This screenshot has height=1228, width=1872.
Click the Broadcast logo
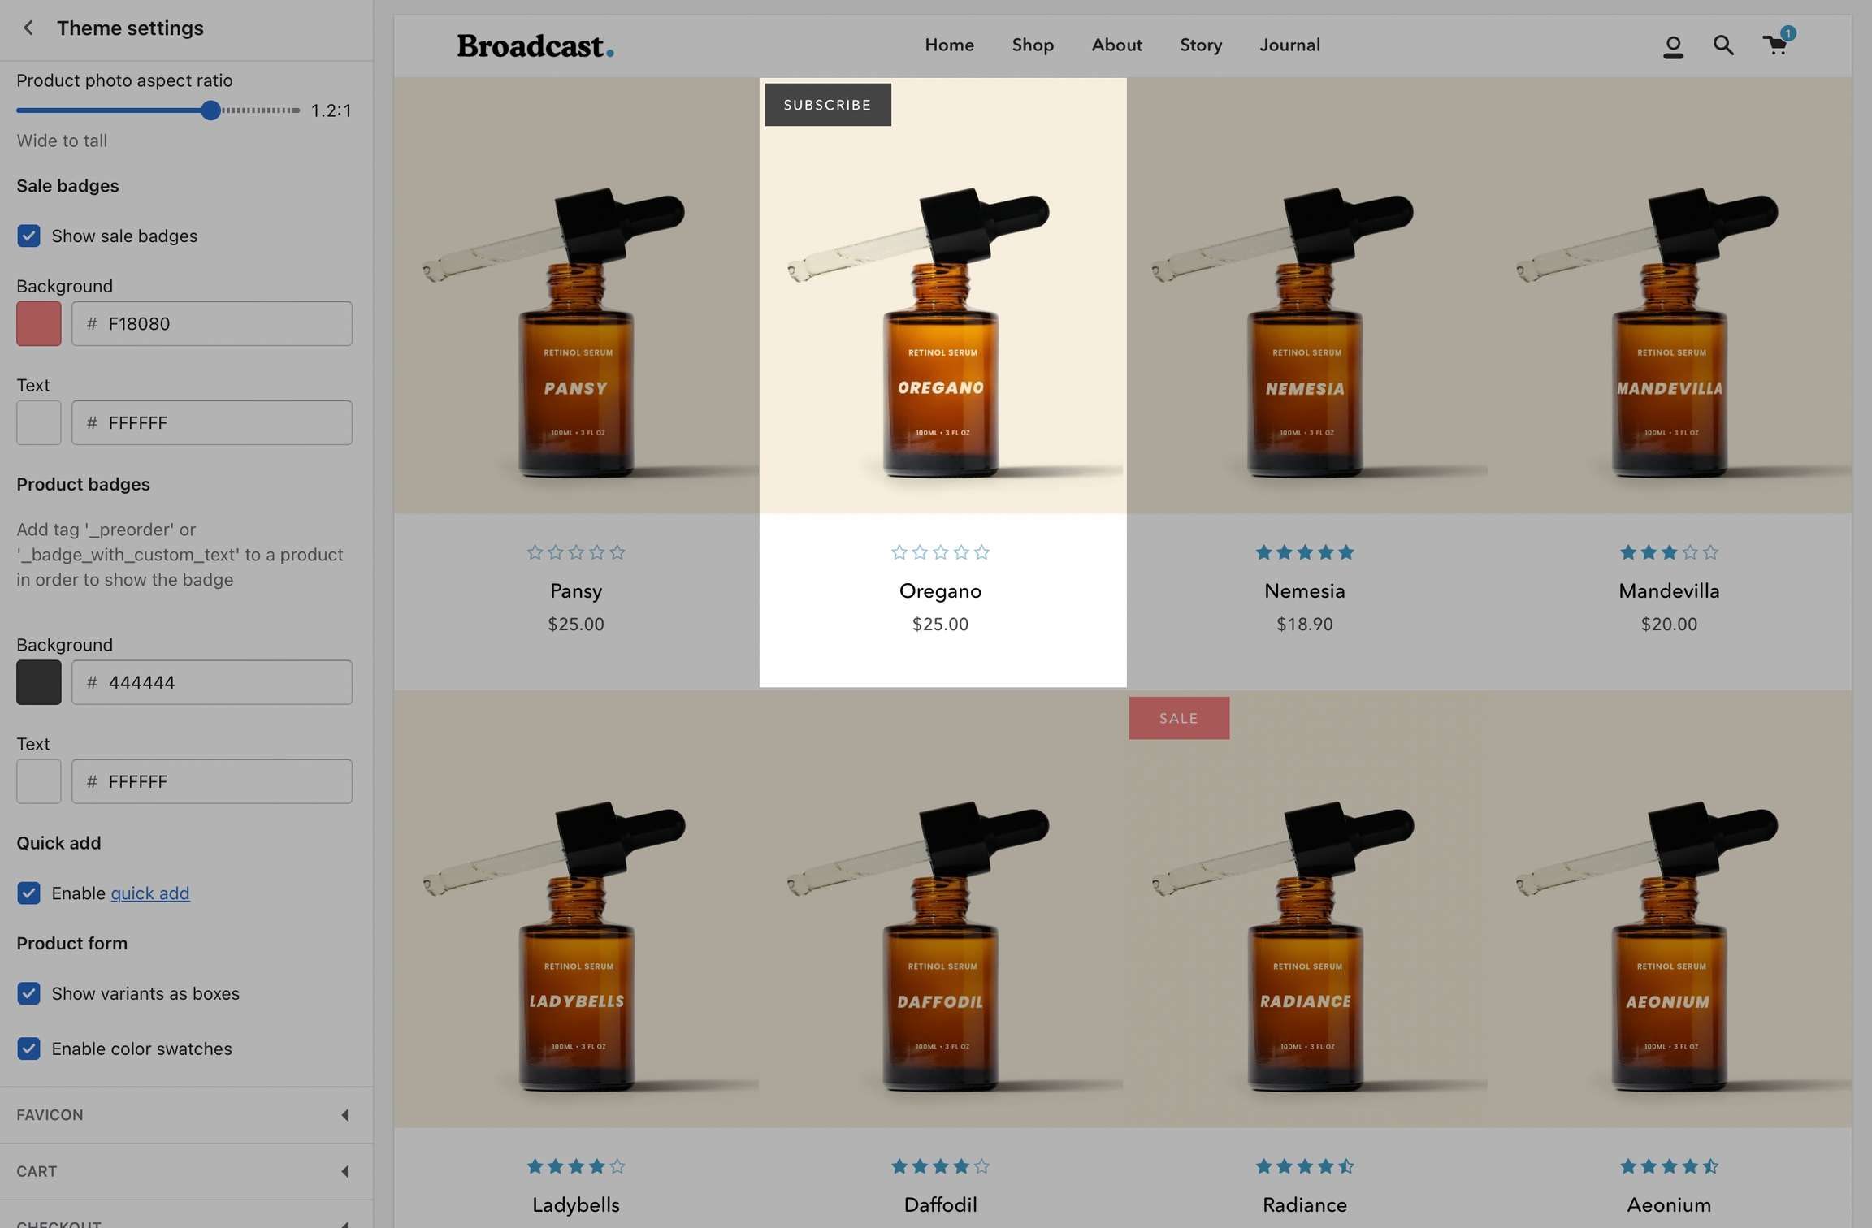535,45
